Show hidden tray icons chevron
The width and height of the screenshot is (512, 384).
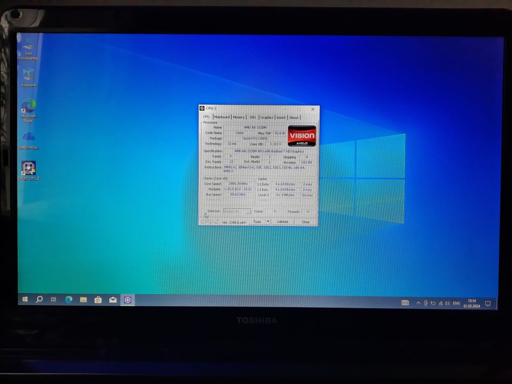[x=419, y=303]
